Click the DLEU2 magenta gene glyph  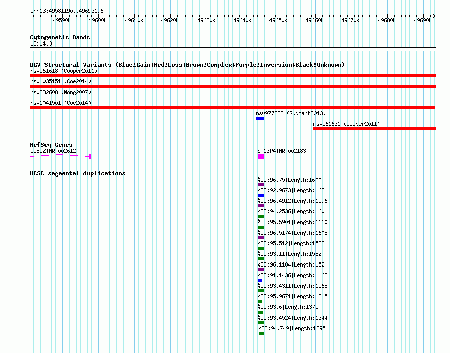click(x=60, y=156)
